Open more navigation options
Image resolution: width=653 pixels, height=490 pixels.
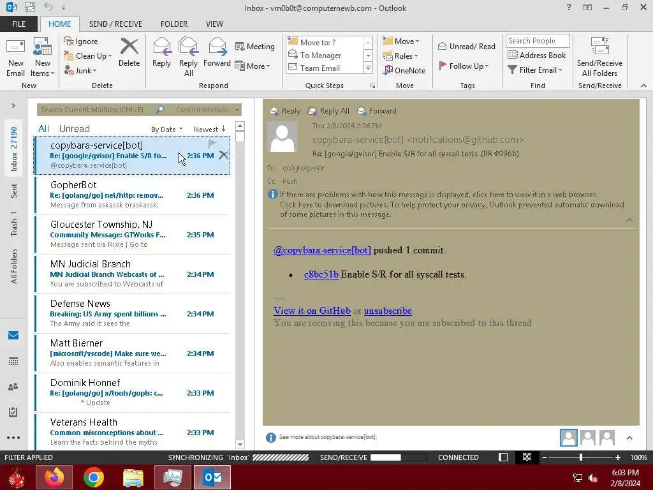click(x=13, y=438)
